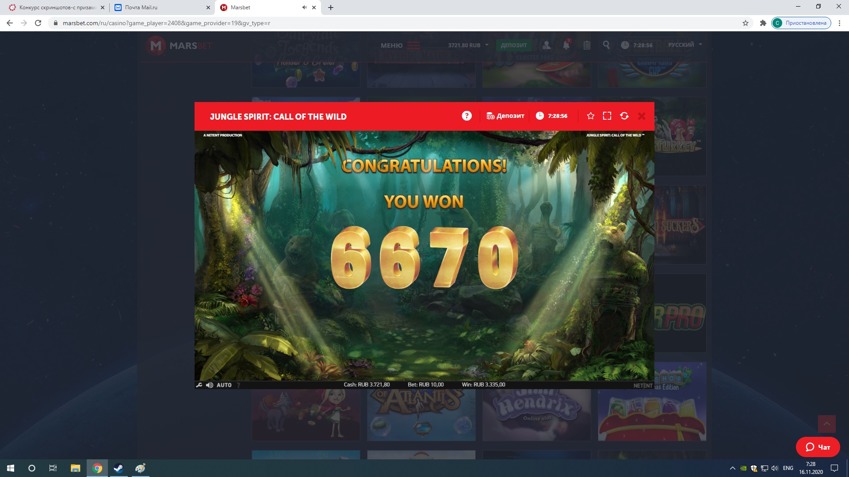This screenshot has height=477, width=849.
Task: Reload the game with refresh icon
Action: click(624, 116)
